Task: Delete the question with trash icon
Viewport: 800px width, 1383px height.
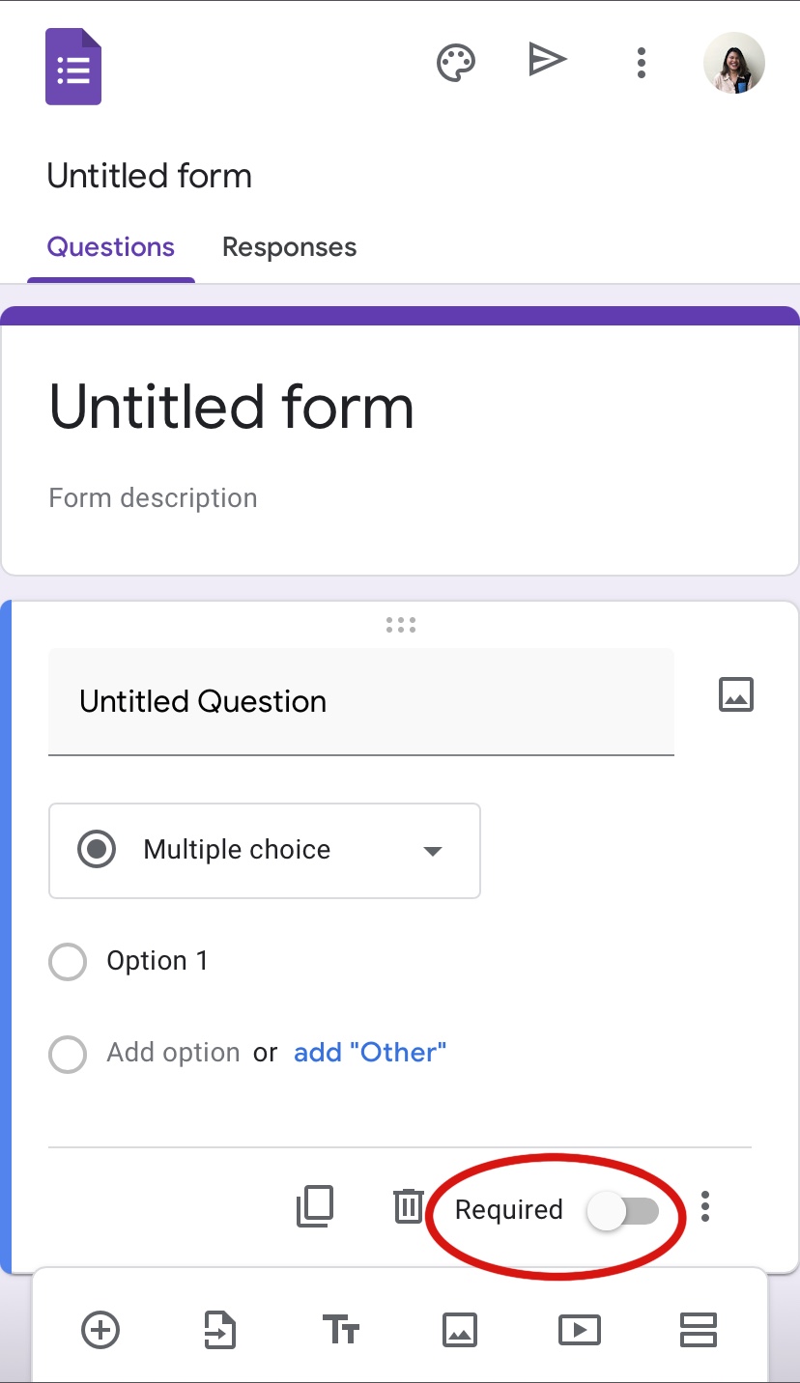Action: (x=408, y=1206)
